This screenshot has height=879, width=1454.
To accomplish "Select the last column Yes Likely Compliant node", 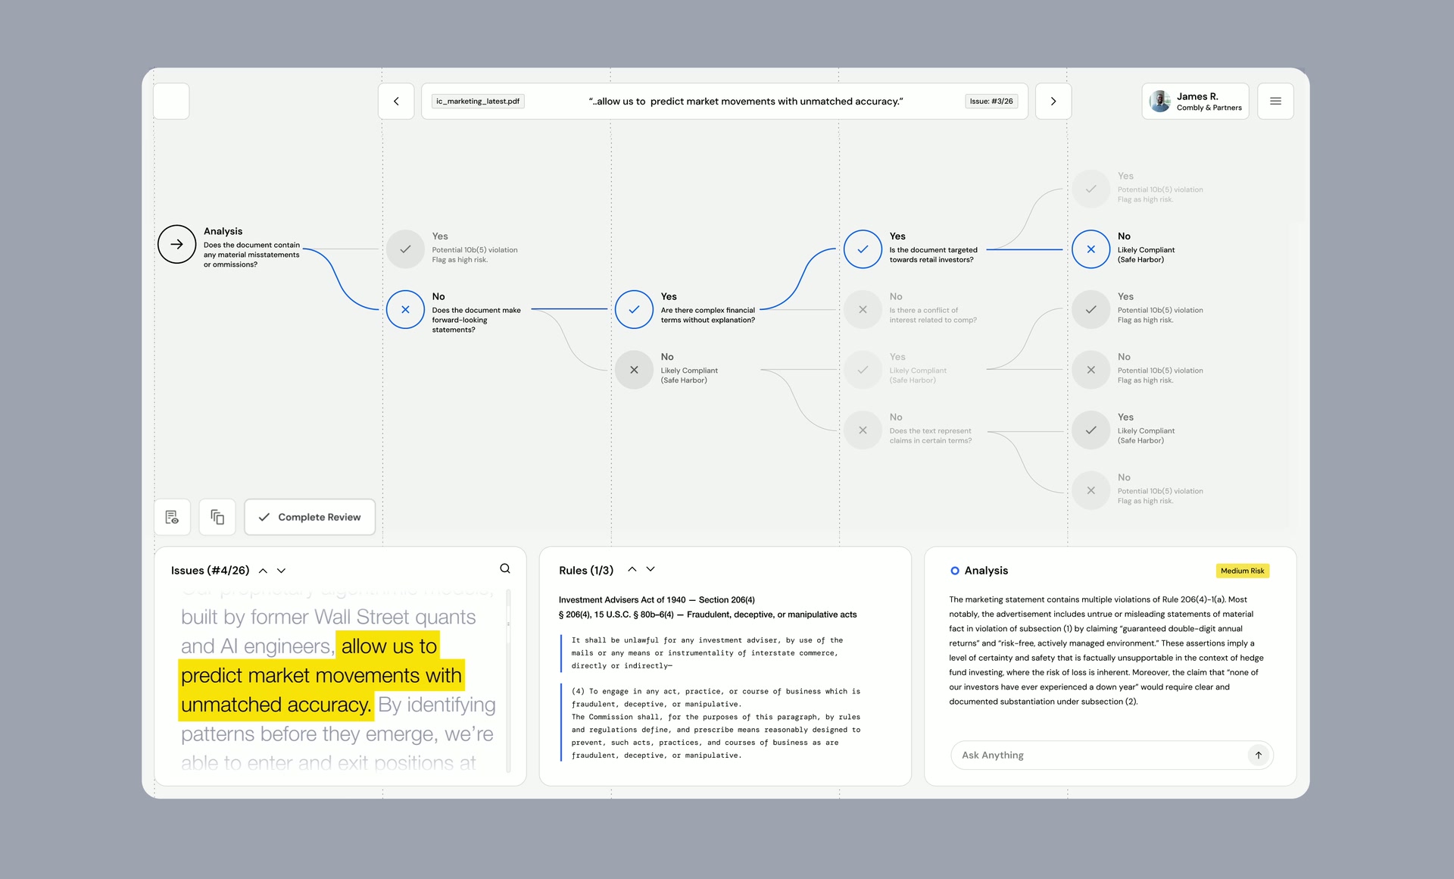I will [x=1090, y=430].
